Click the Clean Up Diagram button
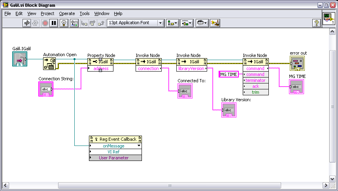Viewport: 338px width, 191px height. pos(215,23)
